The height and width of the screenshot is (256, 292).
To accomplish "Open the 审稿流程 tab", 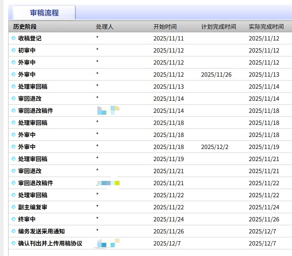I will pos(44,13).
